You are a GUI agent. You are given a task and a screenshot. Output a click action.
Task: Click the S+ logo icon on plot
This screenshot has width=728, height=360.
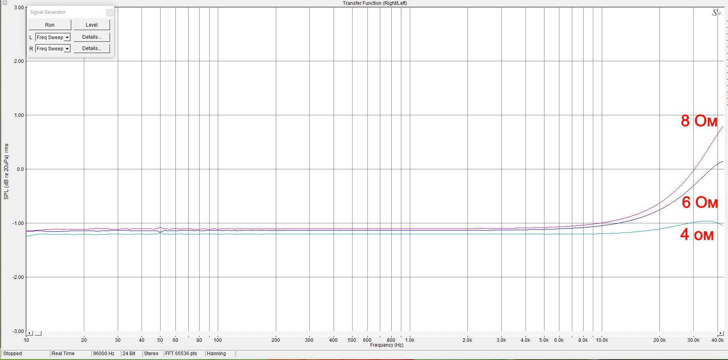pyautogui.click(x=716, y=13)
